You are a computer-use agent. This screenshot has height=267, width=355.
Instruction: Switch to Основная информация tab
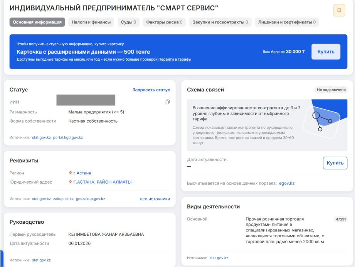pos(37,22)
